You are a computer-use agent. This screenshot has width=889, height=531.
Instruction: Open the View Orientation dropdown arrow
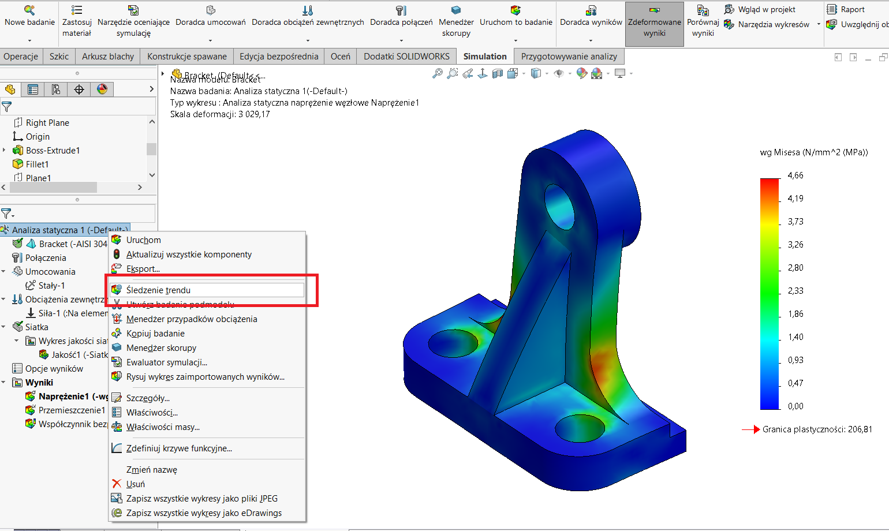coord(524,73)
